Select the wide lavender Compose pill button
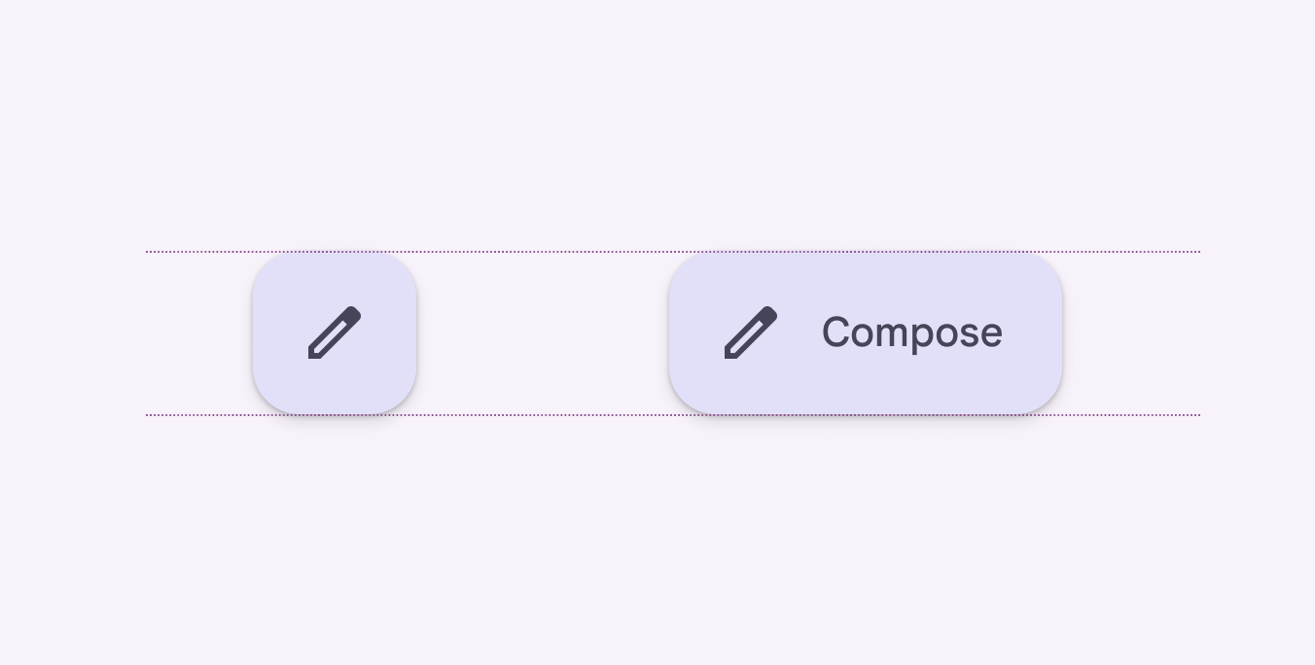Viewport: 1315px width, 665px height. tap(866, 332)
